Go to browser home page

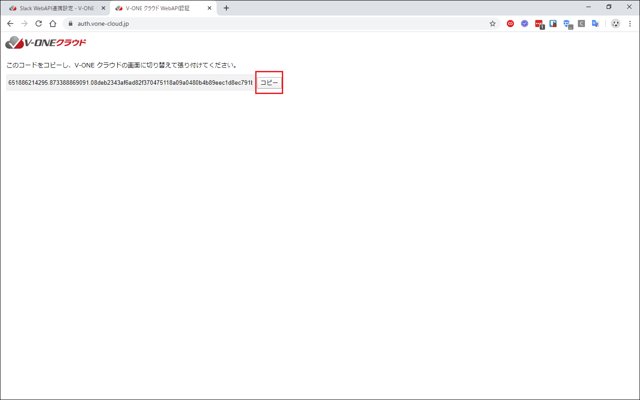coord(53,24)
